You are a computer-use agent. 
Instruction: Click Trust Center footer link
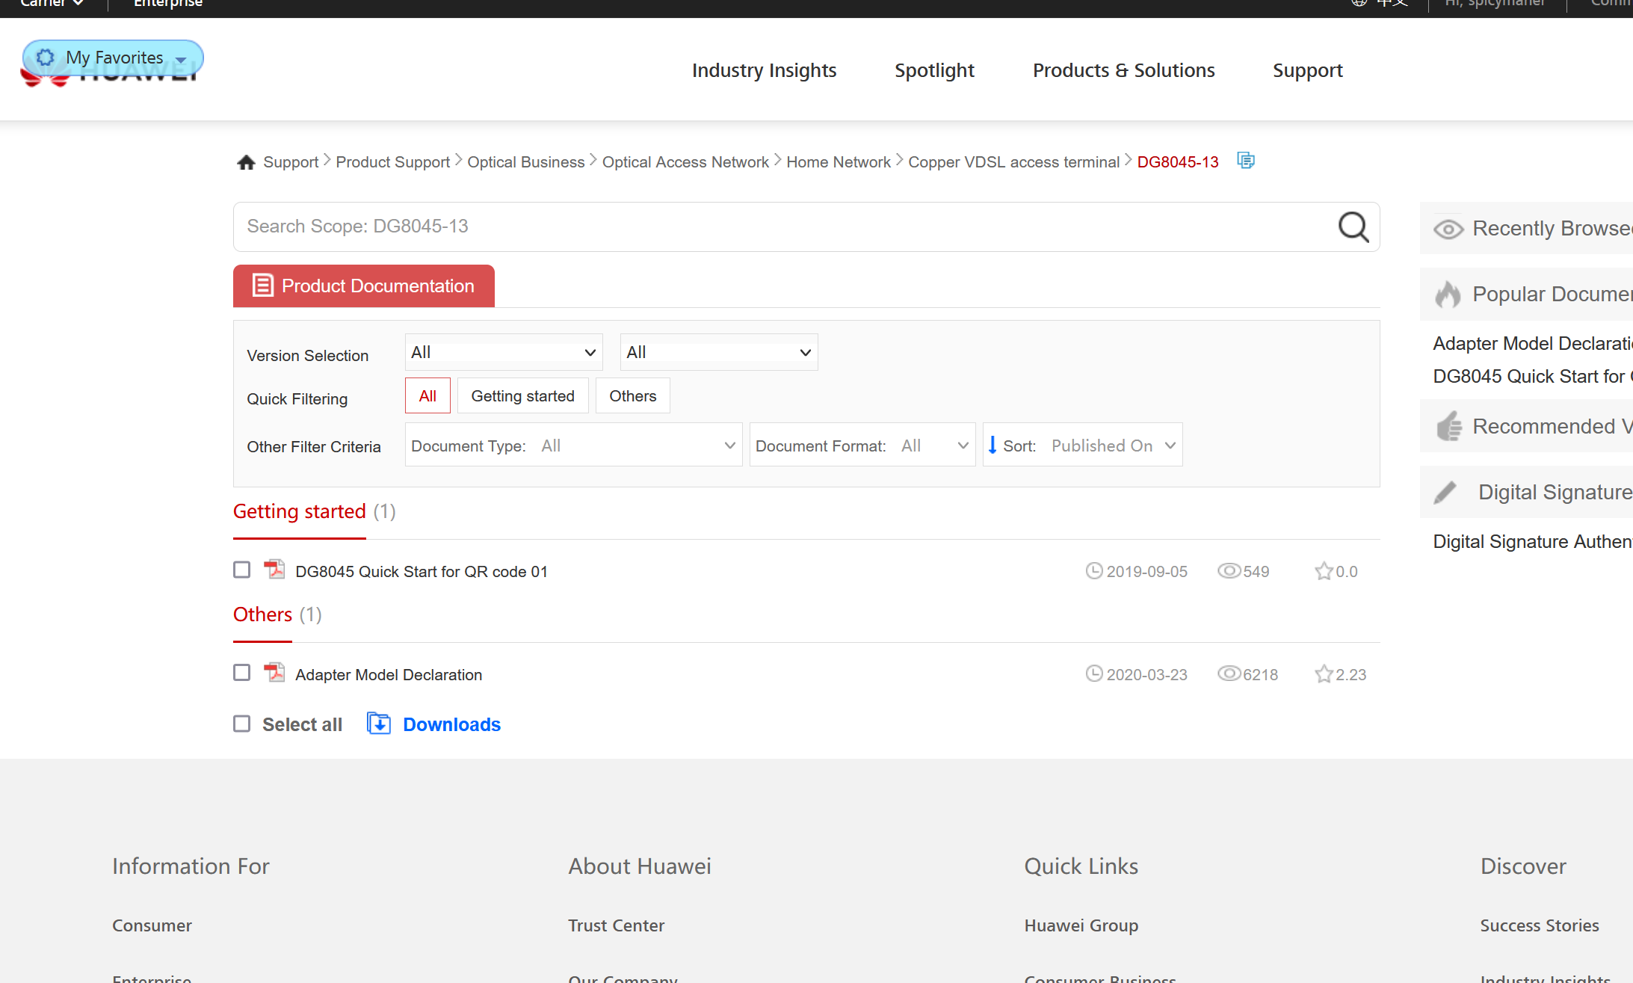[616, 925]
